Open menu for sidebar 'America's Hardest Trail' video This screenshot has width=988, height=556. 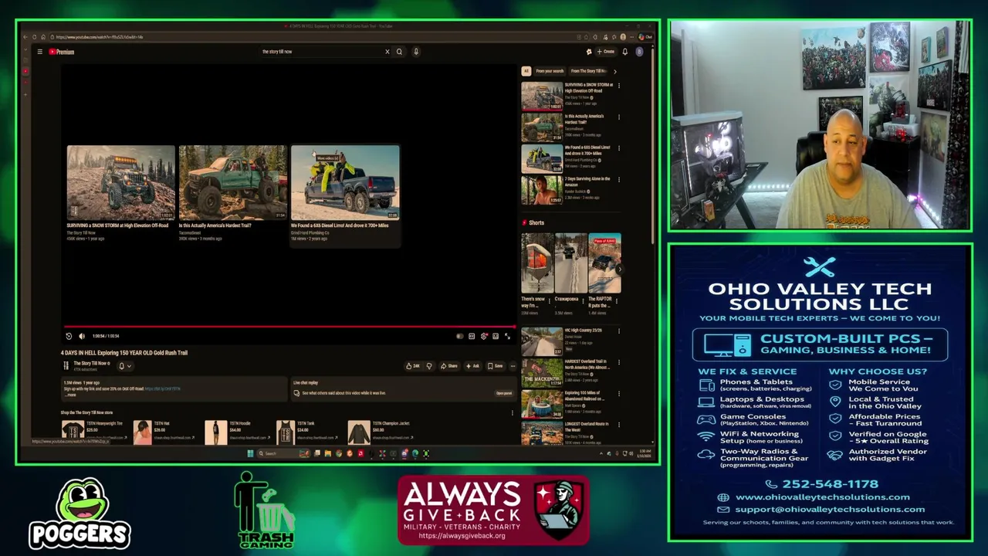click(x=619, y=117)
